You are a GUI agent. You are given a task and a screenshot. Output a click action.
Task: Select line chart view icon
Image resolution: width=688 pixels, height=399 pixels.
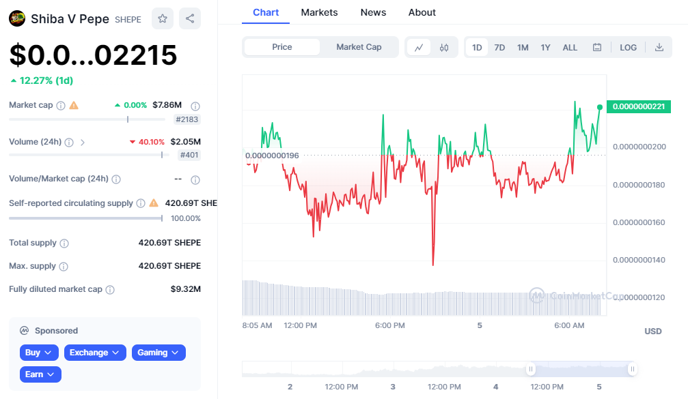pyautogui.click(x=419, y=47)
